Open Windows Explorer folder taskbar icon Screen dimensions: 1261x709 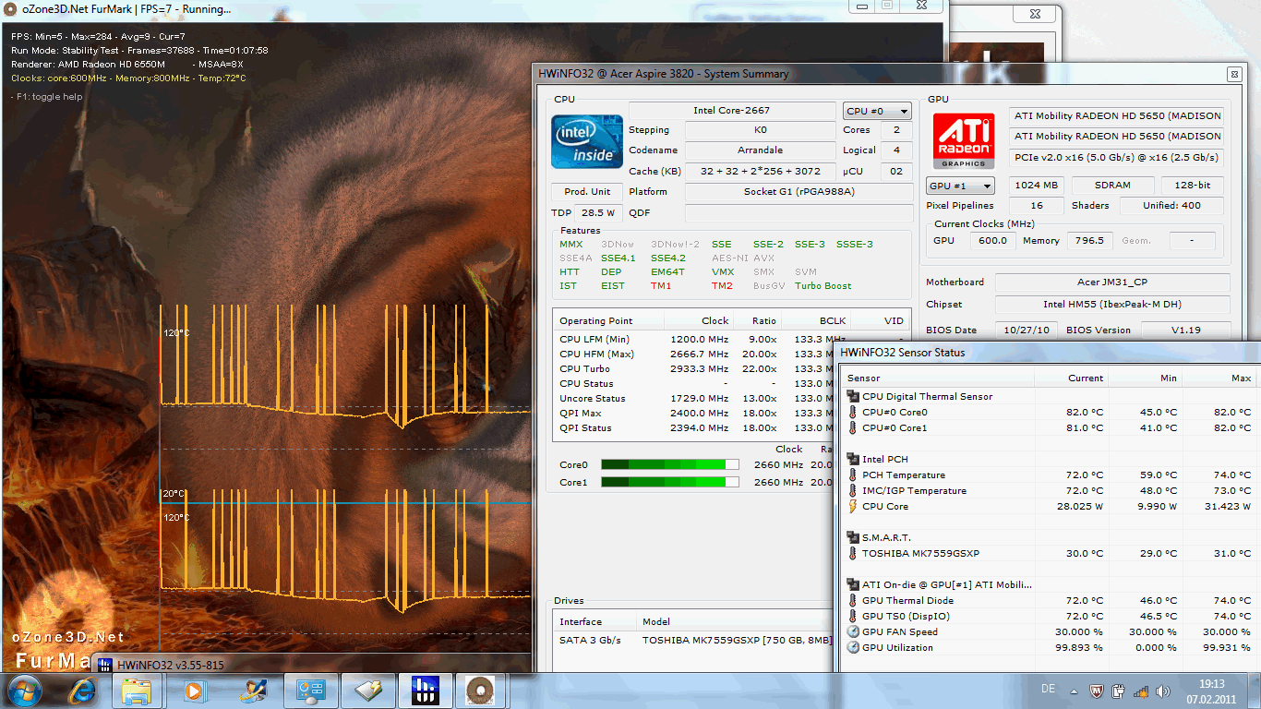(x=138, y=690)
